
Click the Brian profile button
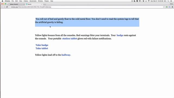[172, 4]
